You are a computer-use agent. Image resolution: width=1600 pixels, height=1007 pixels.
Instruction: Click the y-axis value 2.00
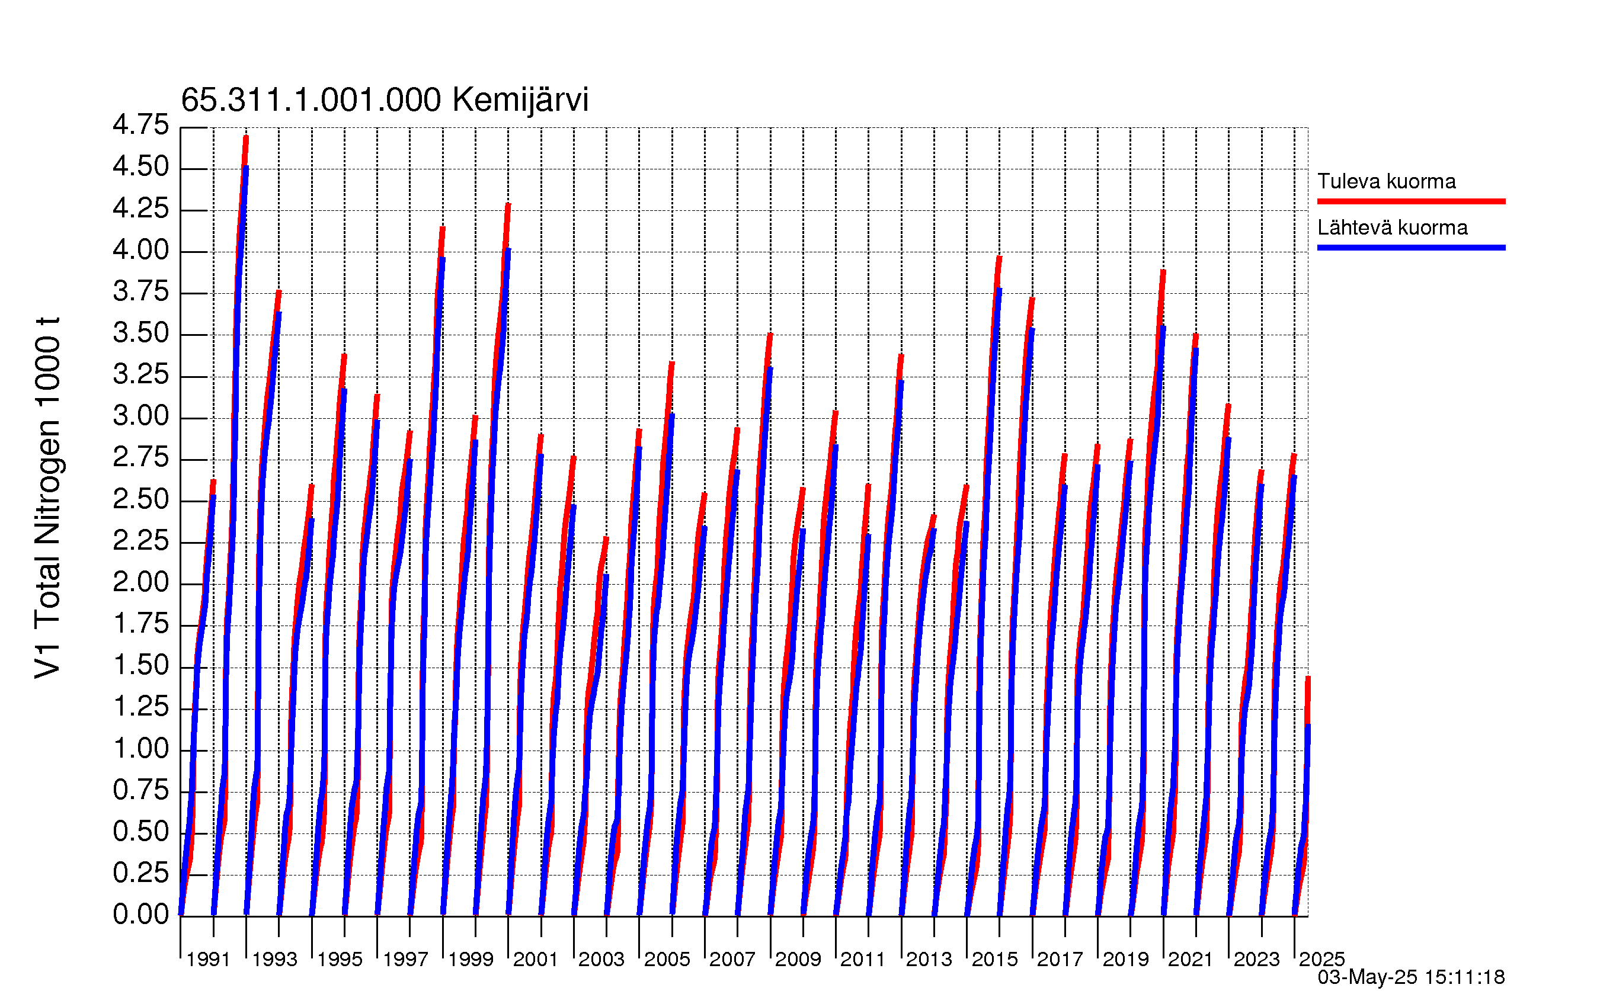pyautogui.click(x=141, y=582)
